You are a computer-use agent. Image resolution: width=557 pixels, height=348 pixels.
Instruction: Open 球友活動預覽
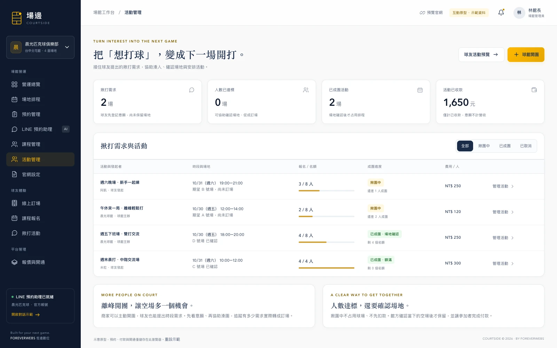(481, 55)
